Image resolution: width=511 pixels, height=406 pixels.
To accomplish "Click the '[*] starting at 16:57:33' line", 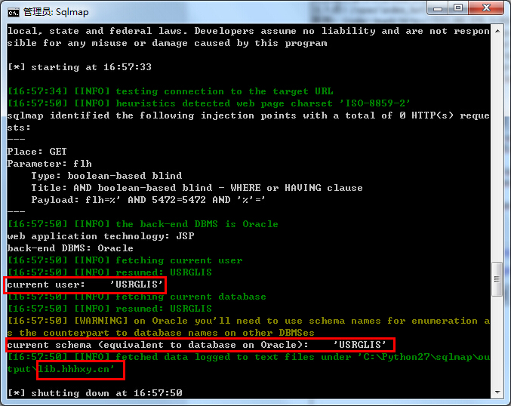I will pos(79,67).
